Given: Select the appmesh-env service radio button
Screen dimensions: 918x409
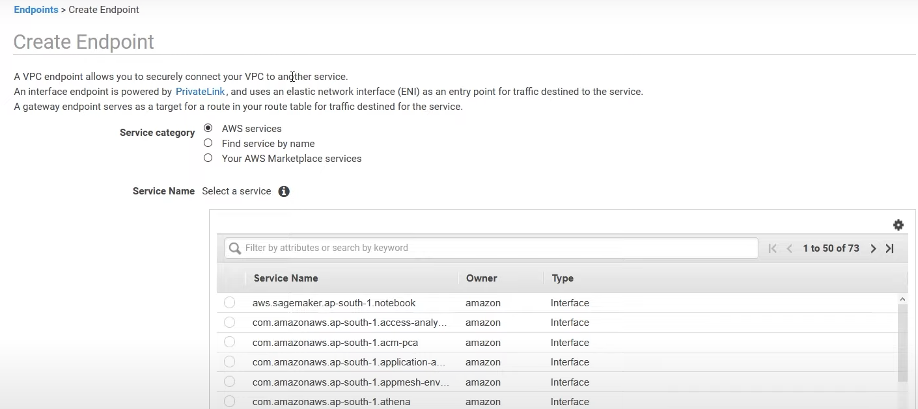Looking at the screenshot, I should 229,382.
